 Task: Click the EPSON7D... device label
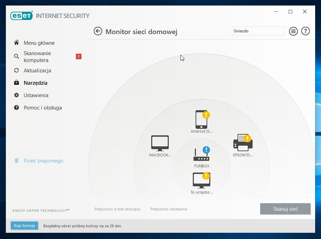tap(243, 155)
